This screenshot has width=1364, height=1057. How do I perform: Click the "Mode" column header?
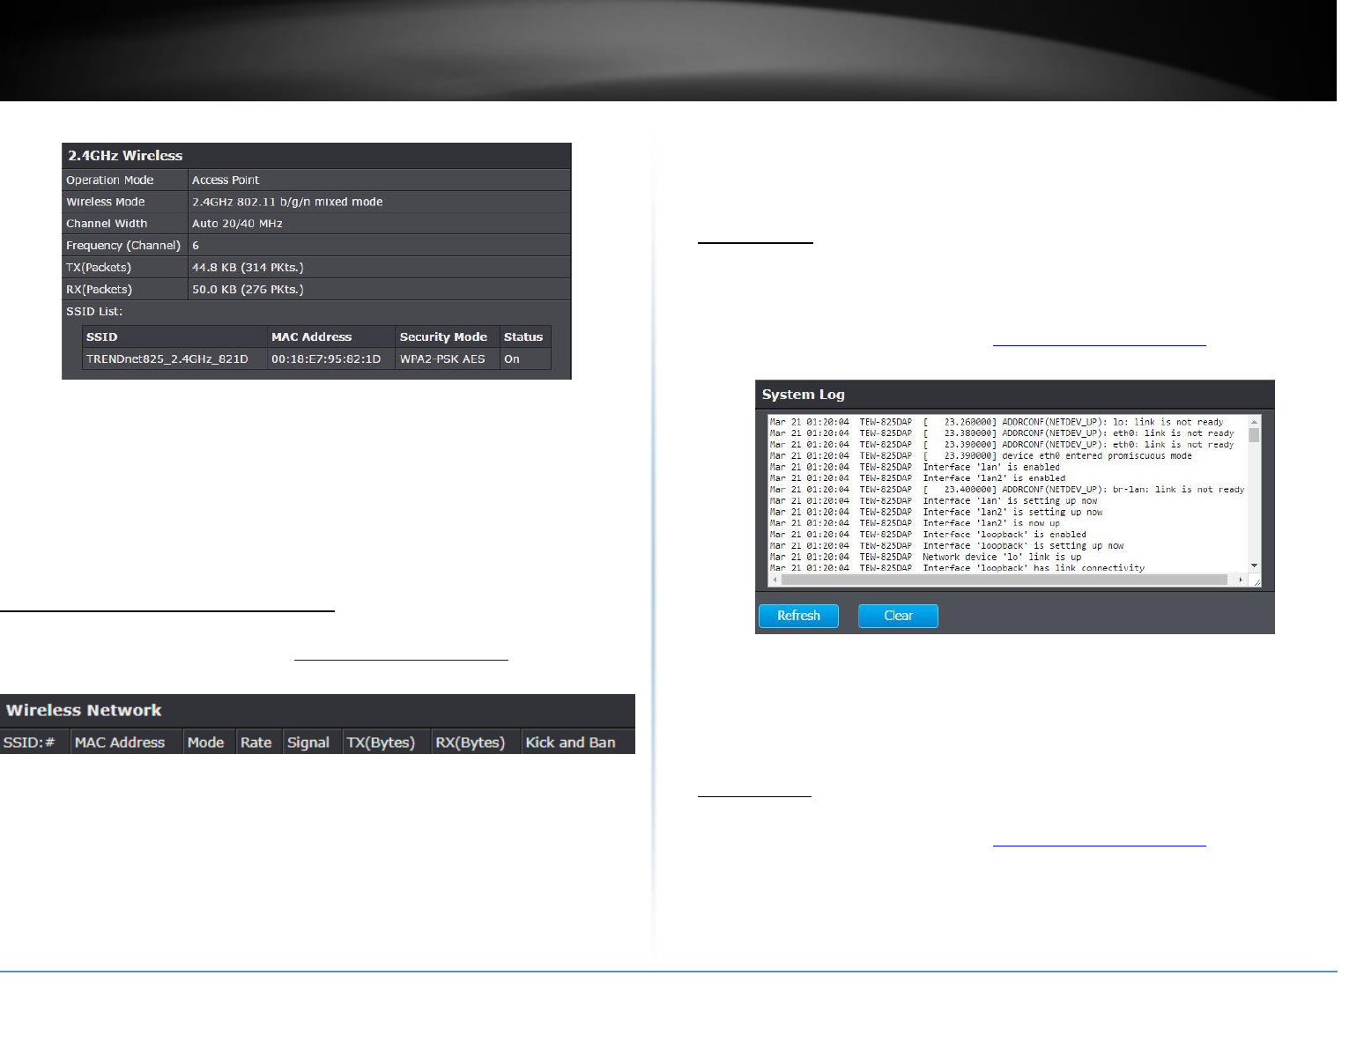pos(210,743)
